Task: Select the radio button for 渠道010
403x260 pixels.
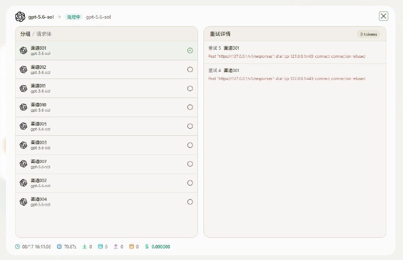Action: click(x=190, y=107)
